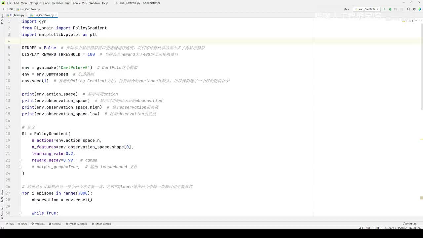Click line number 18 in the gutter
This screenshot has width=423, height=238.
pyautogui.click(x=8, y=134)
